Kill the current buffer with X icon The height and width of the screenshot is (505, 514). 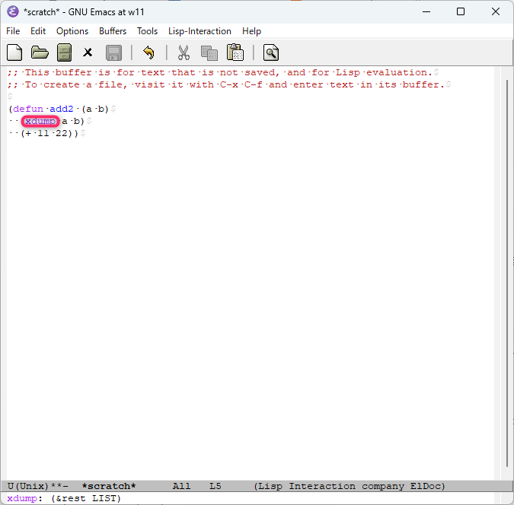88,52
